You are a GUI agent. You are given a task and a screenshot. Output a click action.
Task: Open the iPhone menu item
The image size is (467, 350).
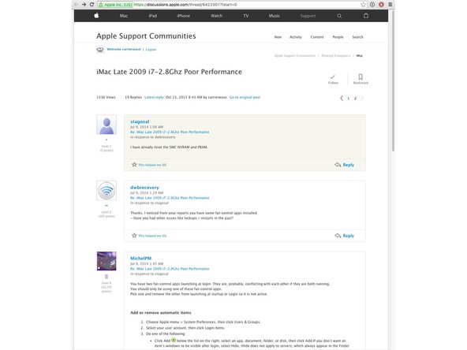click(x=184, y=16)
